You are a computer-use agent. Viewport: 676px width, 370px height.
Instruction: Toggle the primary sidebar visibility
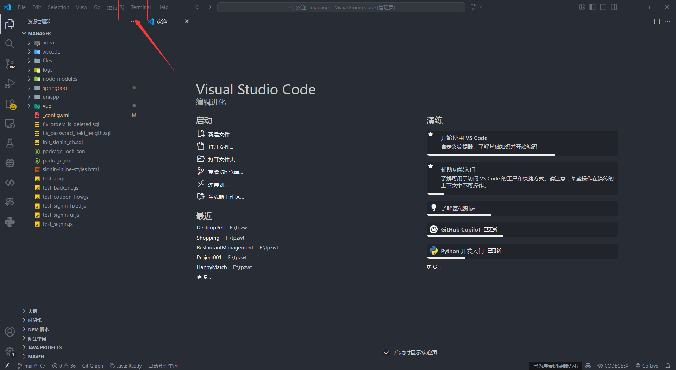click(593, 7)
